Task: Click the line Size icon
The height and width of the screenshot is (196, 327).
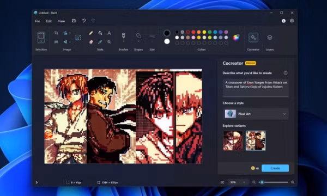Action: 152,36
